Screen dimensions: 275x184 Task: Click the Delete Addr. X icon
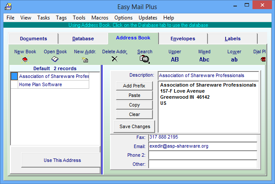114,59
